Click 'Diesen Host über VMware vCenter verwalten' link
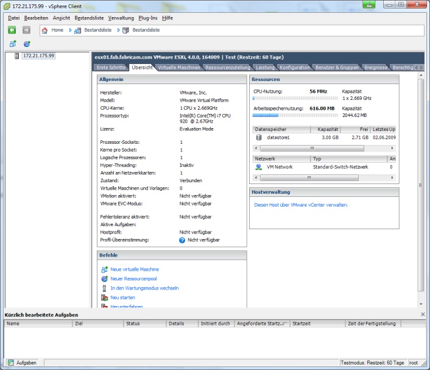 [x=301, y=205]
